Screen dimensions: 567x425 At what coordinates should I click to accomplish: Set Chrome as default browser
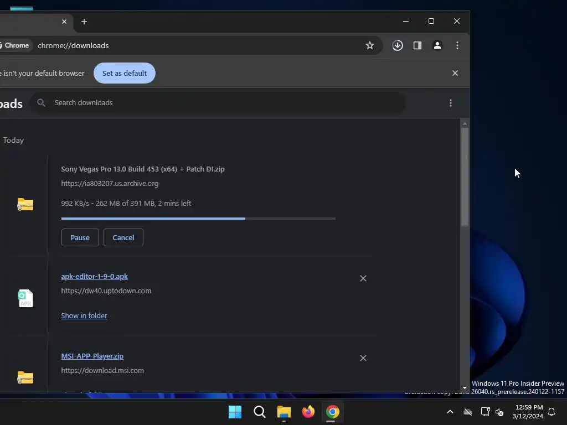pos(125,74)
